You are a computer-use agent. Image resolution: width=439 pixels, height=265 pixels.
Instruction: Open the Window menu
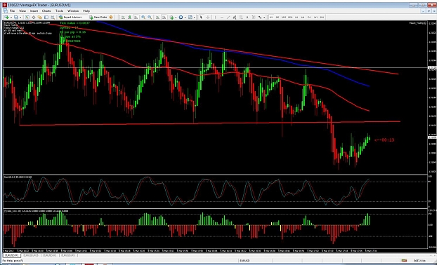(73, 11)
